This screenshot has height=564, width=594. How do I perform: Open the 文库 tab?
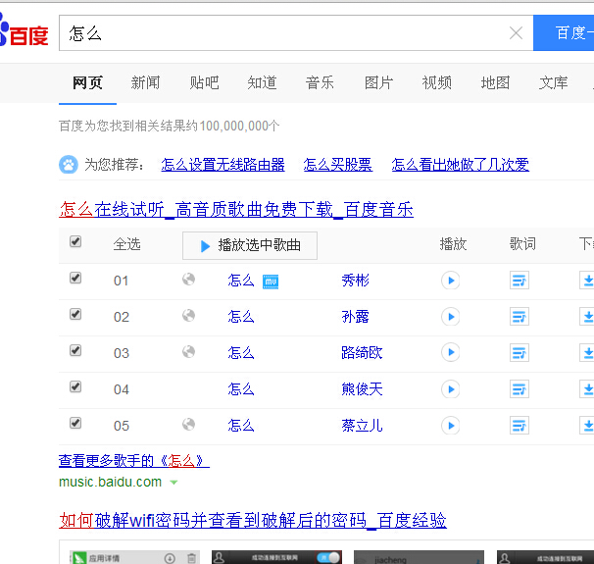click(x=554, y=82)
